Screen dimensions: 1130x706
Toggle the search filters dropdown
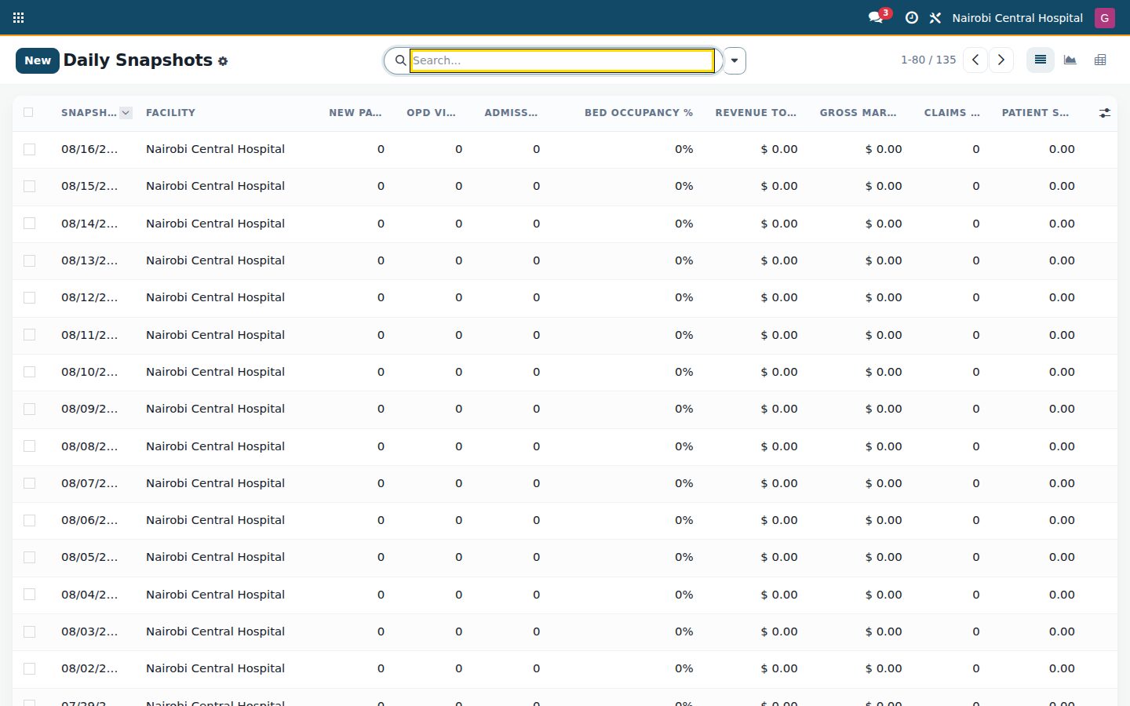[x=734, y=60]
